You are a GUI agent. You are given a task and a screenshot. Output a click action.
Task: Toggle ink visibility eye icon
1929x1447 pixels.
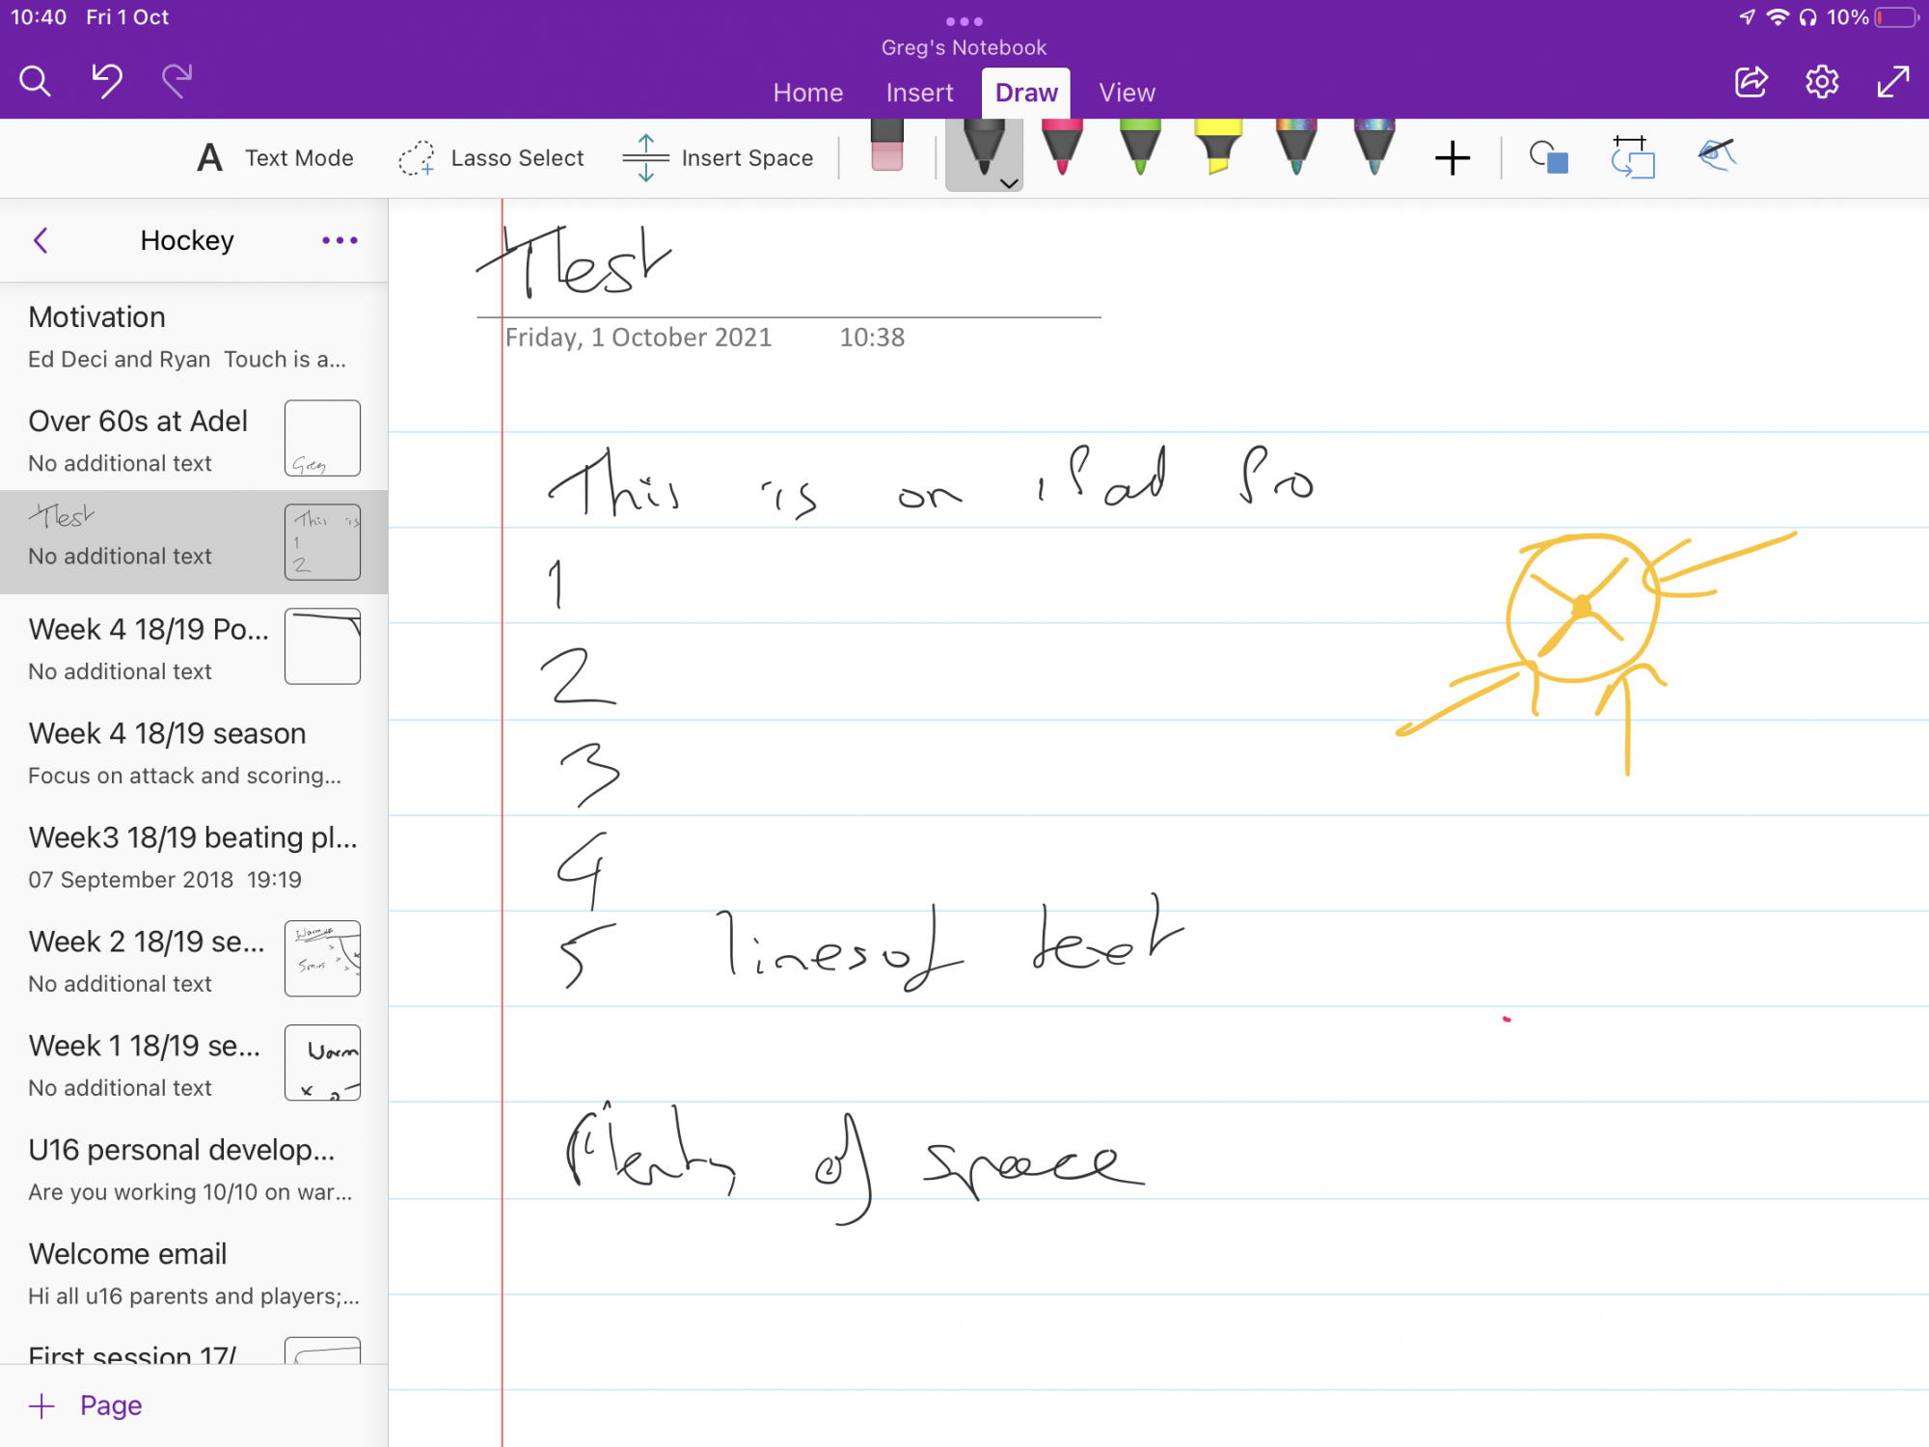pyautogui.click(x=1717, y=155)
